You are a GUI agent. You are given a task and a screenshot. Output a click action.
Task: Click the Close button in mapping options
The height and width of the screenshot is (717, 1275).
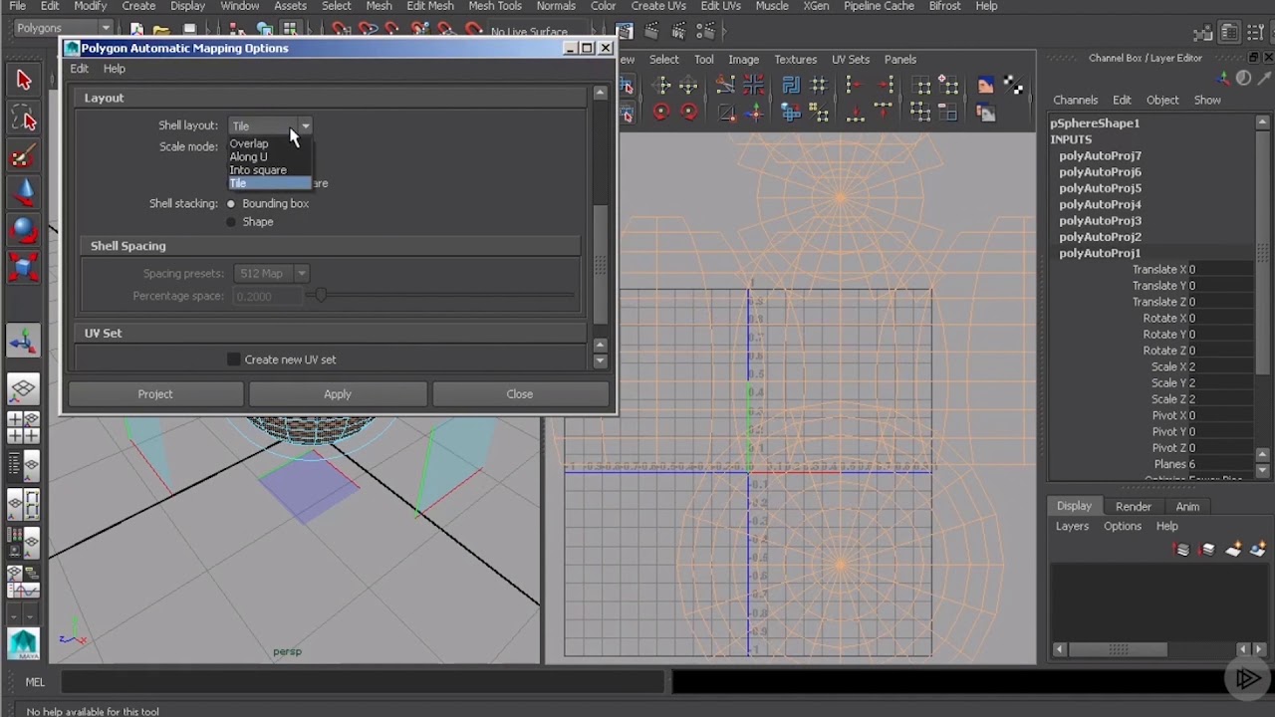[520, 394]
